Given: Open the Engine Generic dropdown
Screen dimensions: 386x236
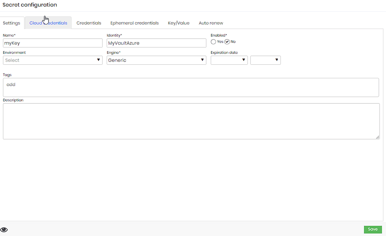Looking at the screenshot, I should [156, 60].
